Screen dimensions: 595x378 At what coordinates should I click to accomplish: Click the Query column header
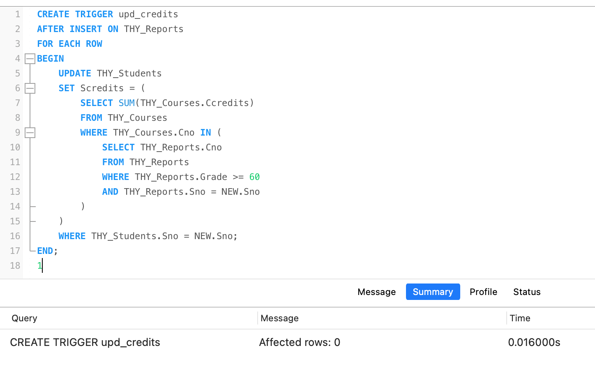tap(24, 318)
